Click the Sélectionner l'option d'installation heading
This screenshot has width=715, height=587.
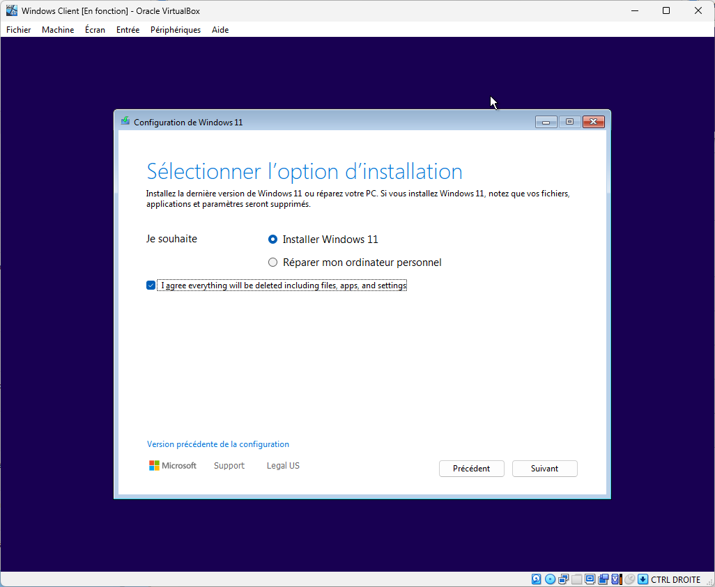pyautogui.click(x=305, y=171)
